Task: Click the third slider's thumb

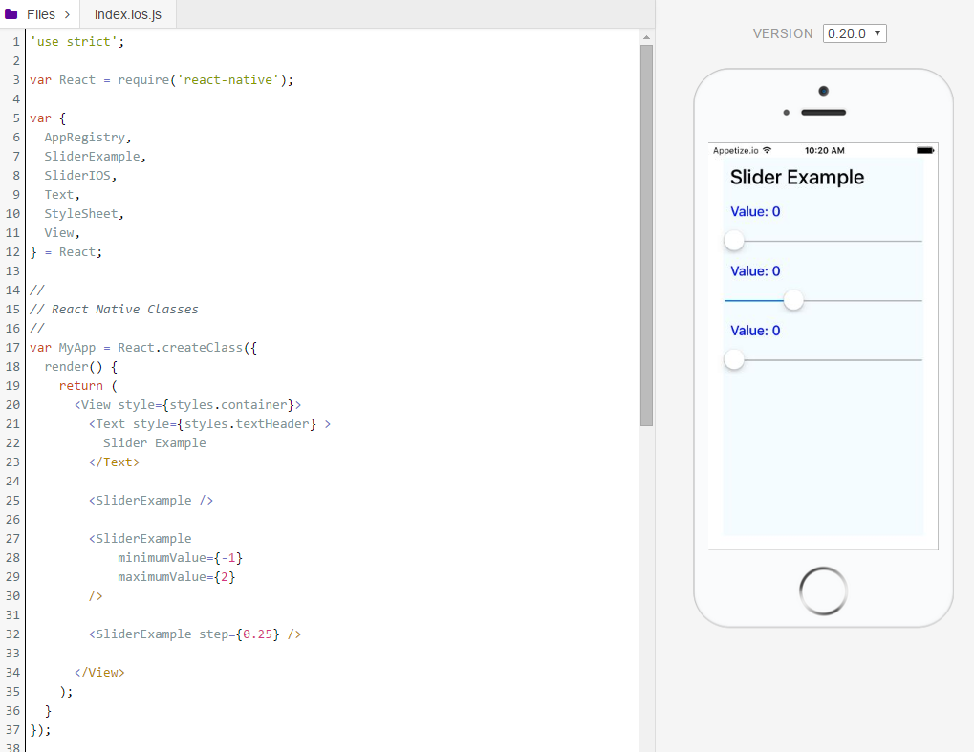Action: [x=734, y=359]
